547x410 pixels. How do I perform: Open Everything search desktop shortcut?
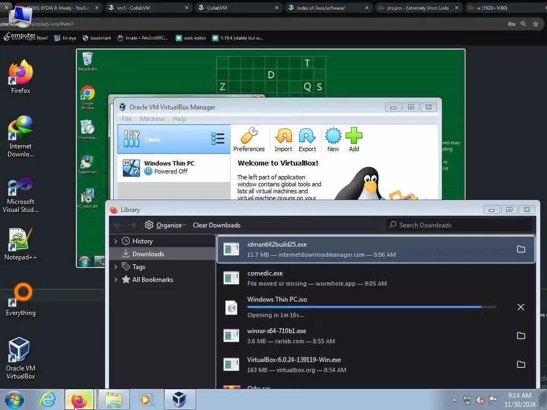pyautogui.click(x=21, y=299)
